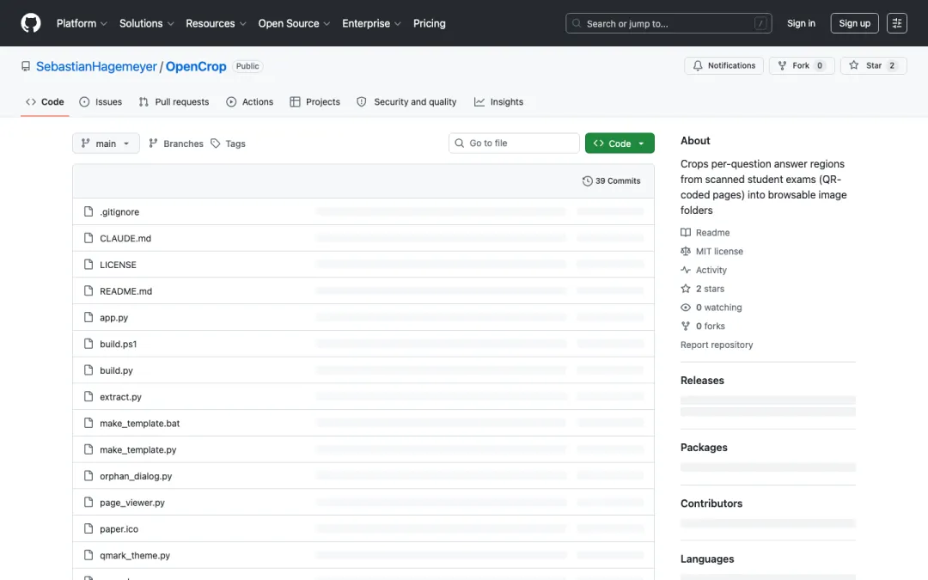Image resolution: width=928 pixels, height=580 pixels.
Task: Open the header settings icon next to Sign up
Action: click(896, 23)
